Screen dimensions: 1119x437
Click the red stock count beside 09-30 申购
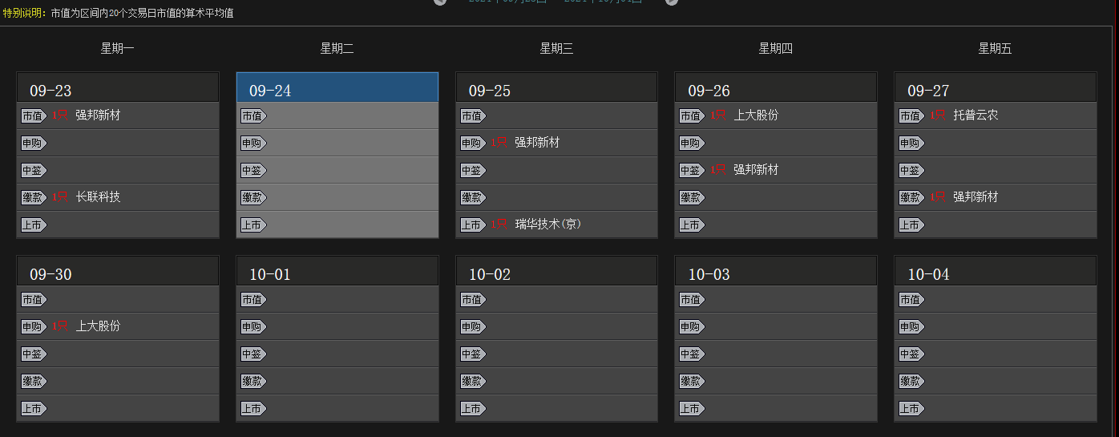tap(60, 326)
